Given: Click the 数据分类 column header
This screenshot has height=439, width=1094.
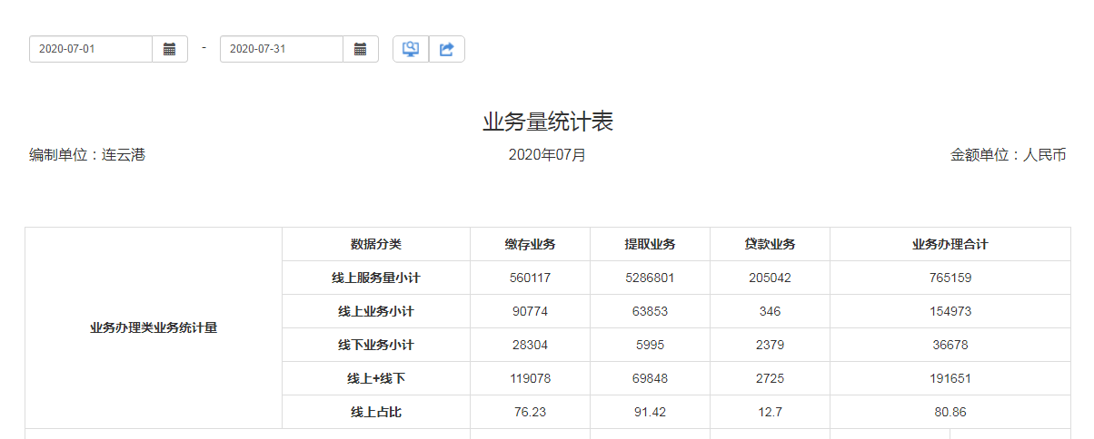Looking at the screenshot, I should coord(376,244).
